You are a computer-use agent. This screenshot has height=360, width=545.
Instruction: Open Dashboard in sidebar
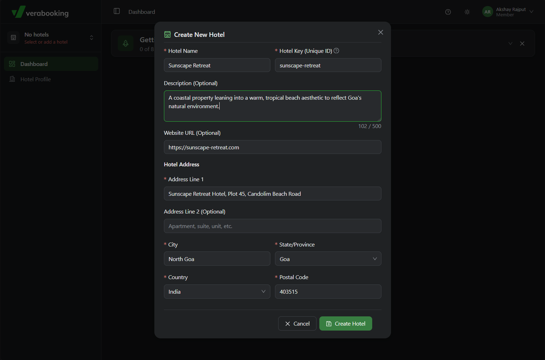[51, 64]
